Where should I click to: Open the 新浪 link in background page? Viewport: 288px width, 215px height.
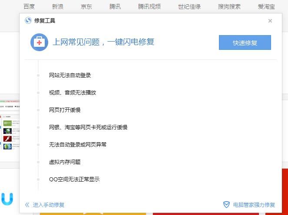[58, 7]
